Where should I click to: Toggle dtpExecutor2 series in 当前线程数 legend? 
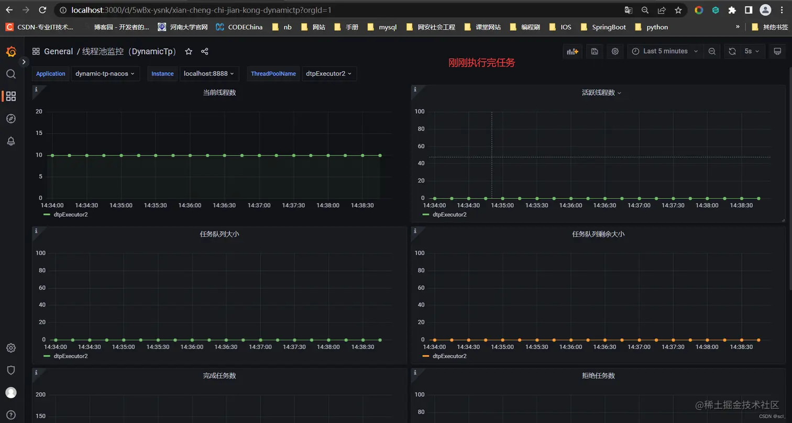coord(71,215)
